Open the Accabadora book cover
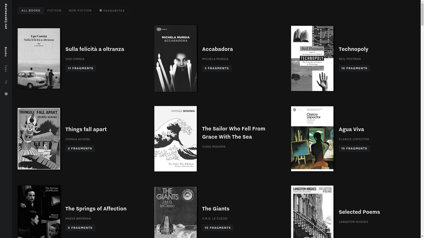Screen dimensions: 424x238 pos(176,59)
